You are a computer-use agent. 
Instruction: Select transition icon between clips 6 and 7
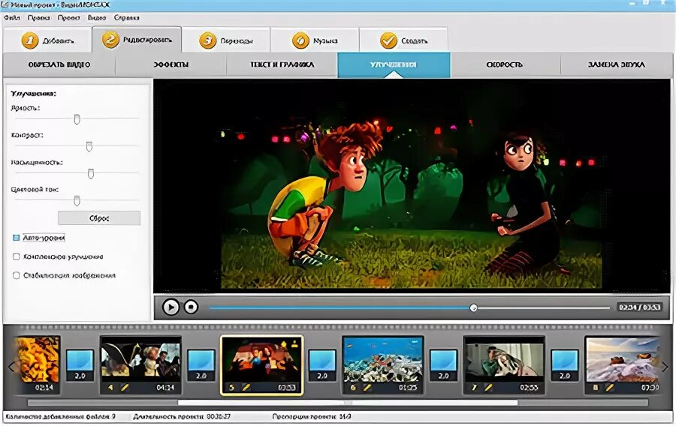click(x=443, y=365)
